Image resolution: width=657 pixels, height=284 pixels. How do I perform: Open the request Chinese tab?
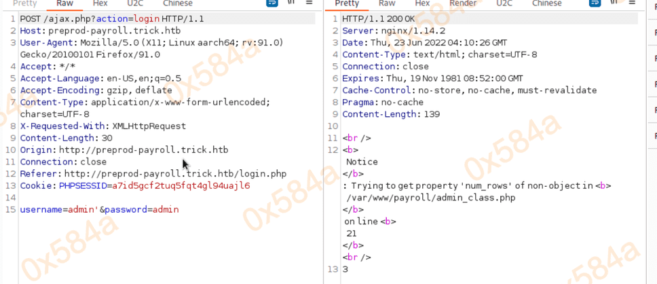[177, 3]
